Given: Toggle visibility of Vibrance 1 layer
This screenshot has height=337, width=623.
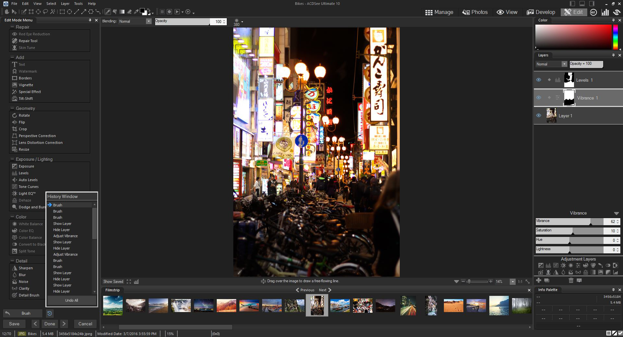Looking at the screenshot, I should [x=539, y=98].
